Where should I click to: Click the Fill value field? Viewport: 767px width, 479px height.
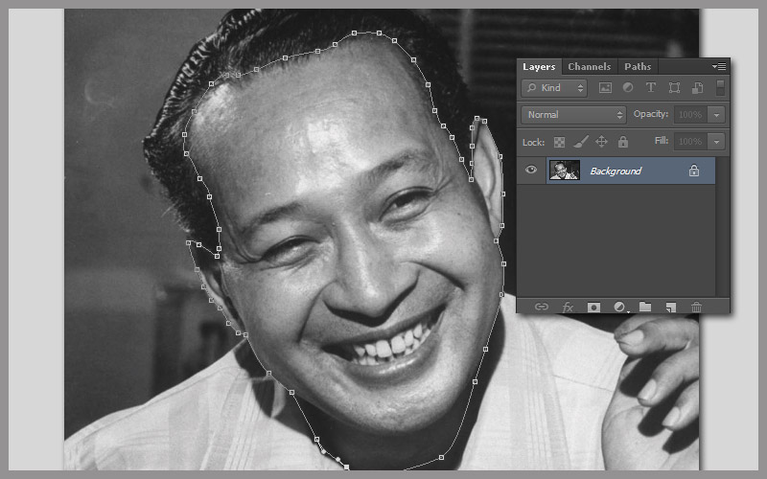tap(690, 142)
